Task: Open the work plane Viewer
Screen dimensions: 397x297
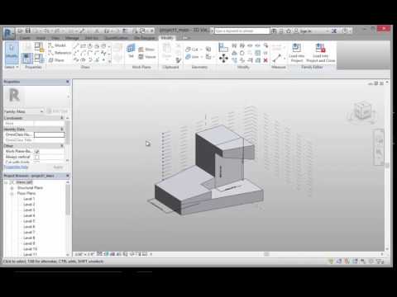Action: (x=147, y=57)
